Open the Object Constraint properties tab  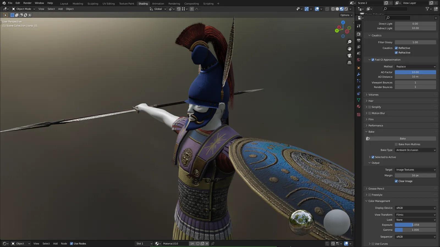(359, 94)
